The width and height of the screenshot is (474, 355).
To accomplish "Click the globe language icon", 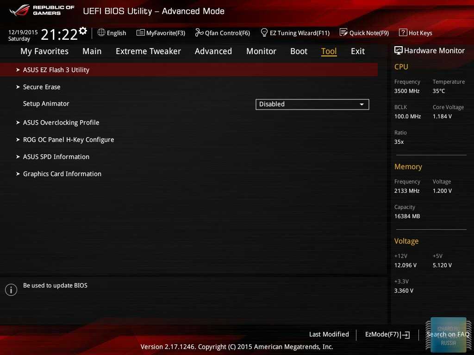I will coord(101,33).
